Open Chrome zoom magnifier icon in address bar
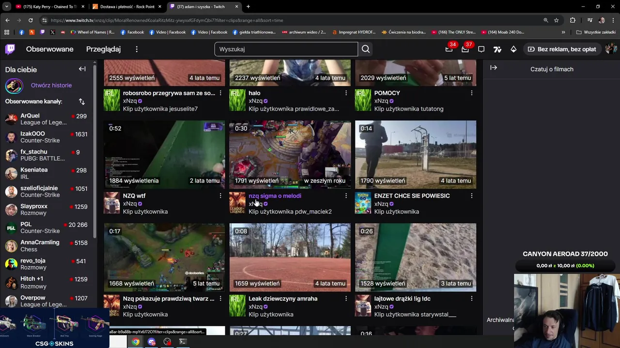The width and height of the screenshot is (620, 348). tap(546, 20)
